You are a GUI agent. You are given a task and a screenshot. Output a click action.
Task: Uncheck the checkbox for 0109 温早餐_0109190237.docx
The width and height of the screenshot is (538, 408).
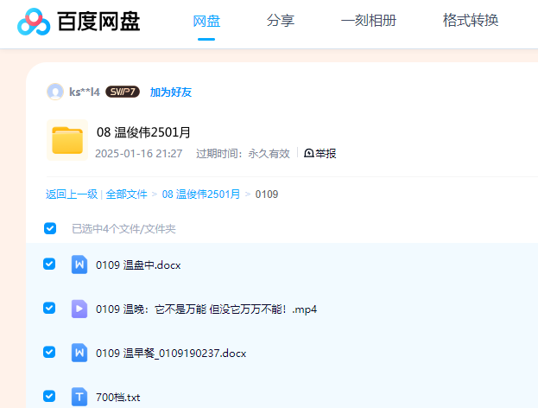(x=49, y=352)
